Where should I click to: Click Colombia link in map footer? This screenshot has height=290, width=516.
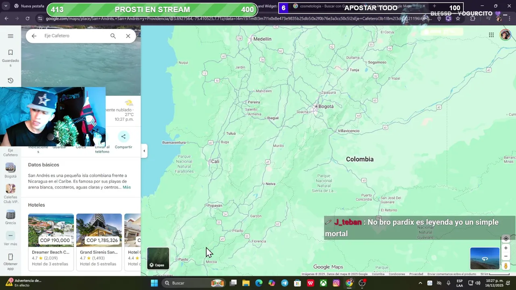click(x=378, y=274)
